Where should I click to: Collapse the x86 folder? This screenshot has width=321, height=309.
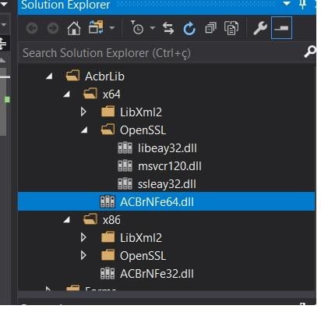pyautogui.click(x=67, y=220)
